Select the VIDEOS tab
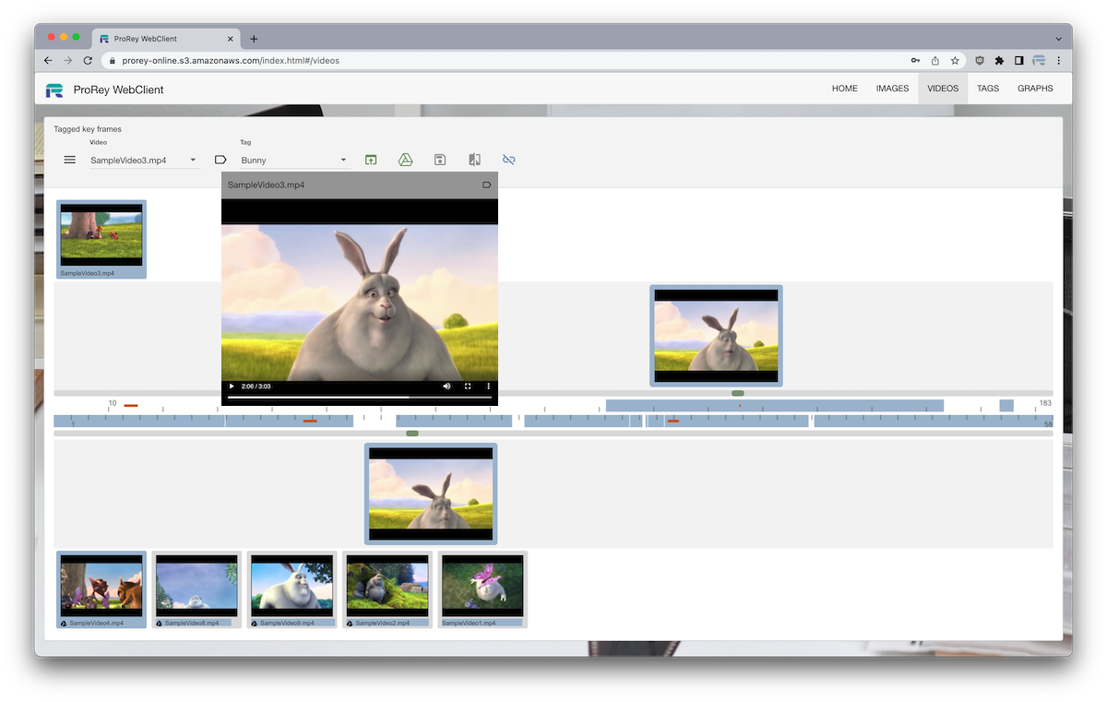The image size is (1107, 702). coord(943,89)
